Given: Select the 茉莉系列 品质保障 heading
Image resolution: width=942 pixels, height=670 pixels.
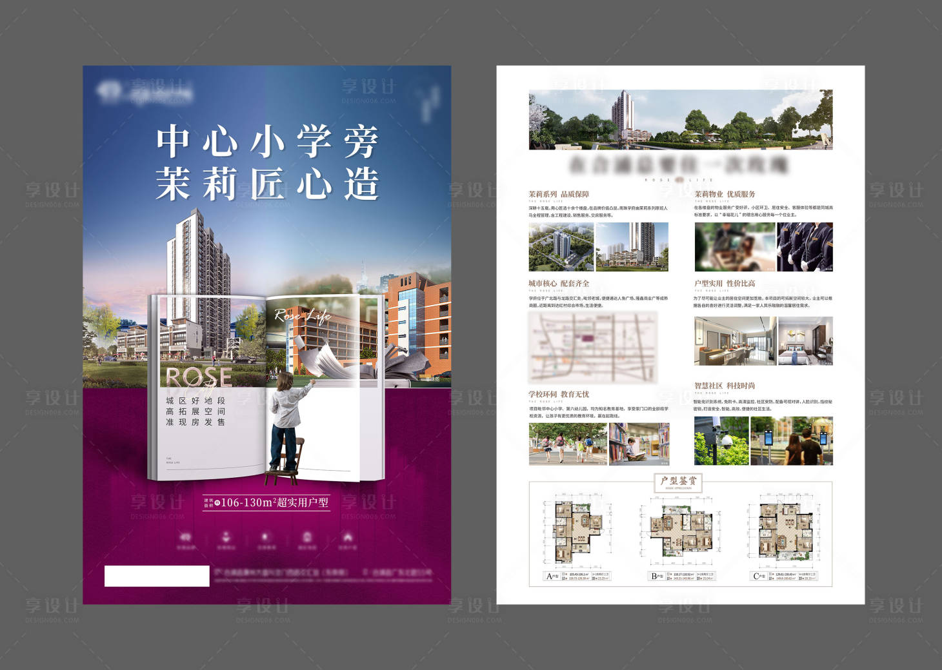Looking at the screenshot, I should [x=559, y=194].
